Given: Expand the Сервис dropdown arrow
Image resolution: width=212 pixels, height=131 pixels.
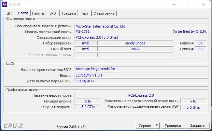Looking at the screenshot, I should point(157,125).
